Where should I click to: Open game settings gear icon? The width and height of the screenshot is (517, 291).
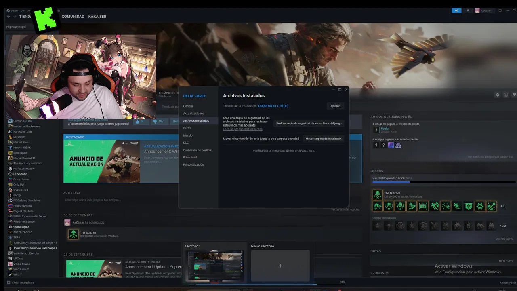tap(498, 95)
